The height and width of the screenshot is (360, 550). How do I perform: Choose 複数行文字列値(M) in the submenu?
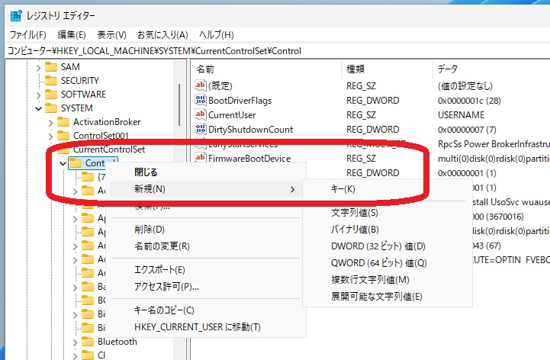(x=388, y=280)
